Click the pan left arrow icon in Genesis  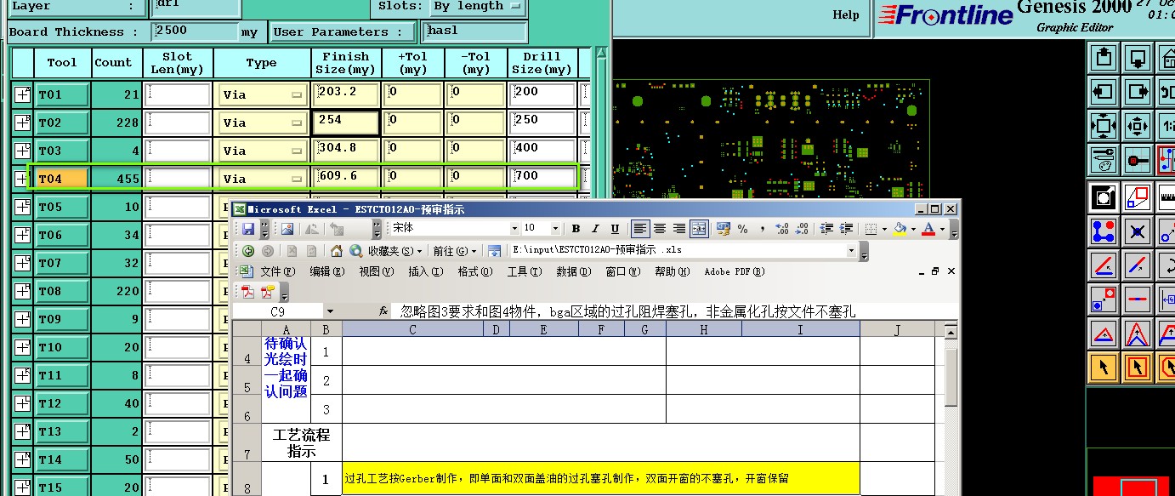point(1104,92)
